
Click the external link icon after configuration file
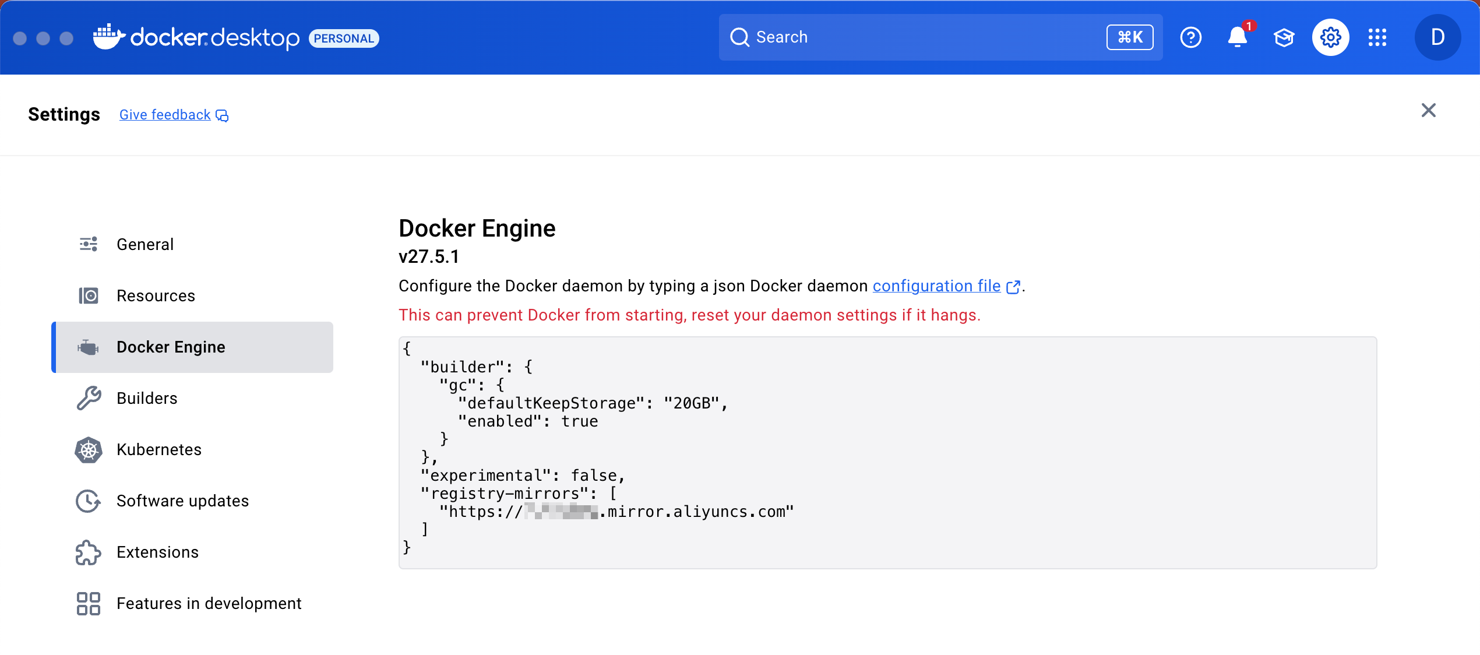(1013, 287)
